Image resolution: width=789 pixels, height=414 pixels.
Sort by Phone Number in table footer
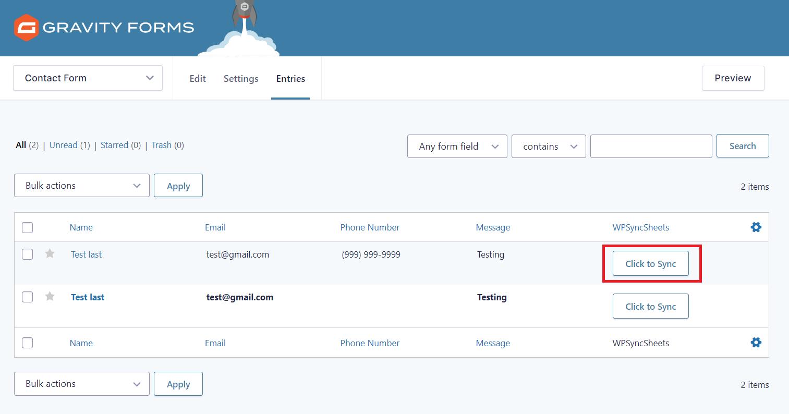(x=370, y=343)
